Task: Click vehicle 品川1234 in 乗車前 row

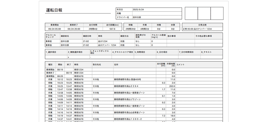Action: (x=103, y=41)
